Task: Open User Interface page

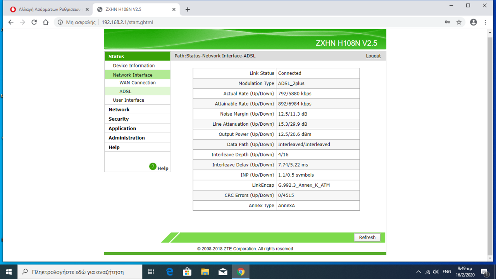Action: 128,100
